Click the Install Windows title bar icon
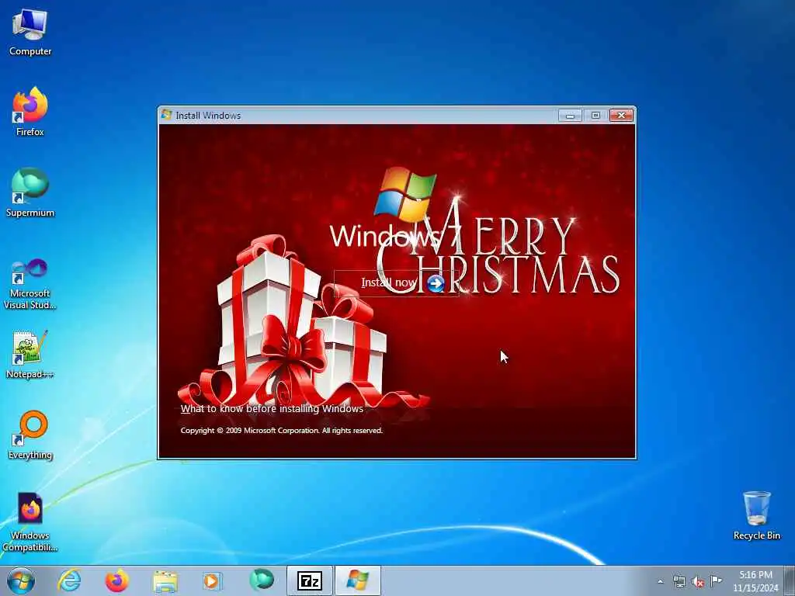795x596 pixels. [x=166, y=115]
